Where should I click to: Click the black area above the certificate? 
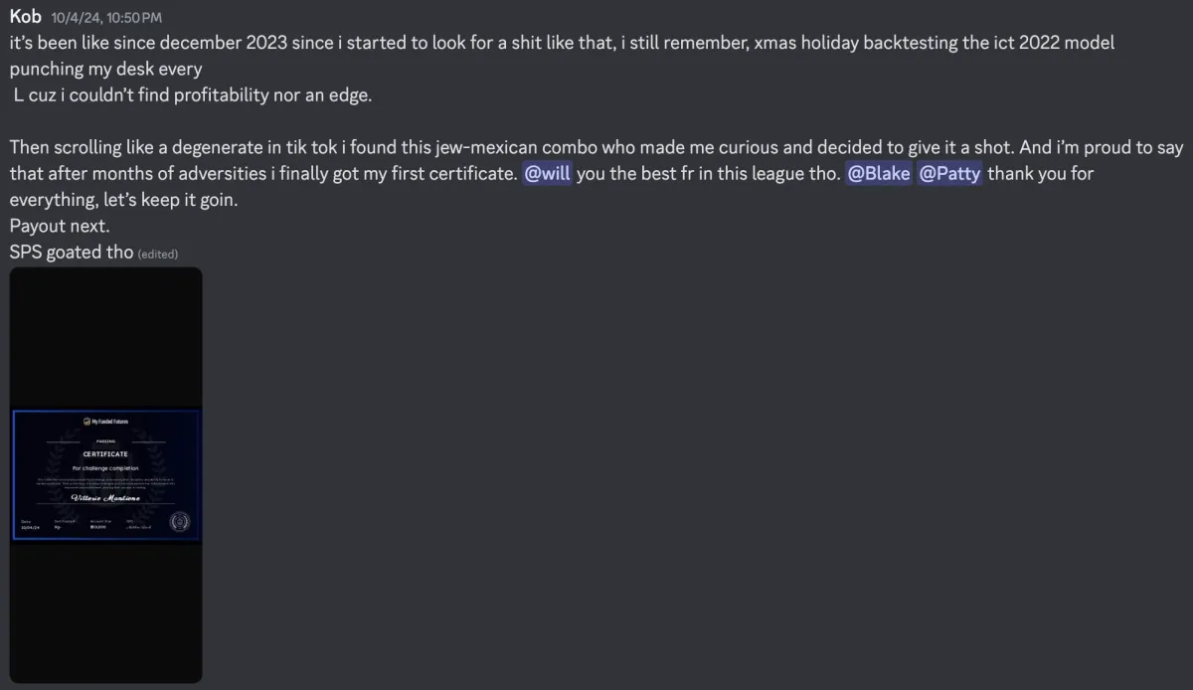pyautogui.click(x=105, y=338)
